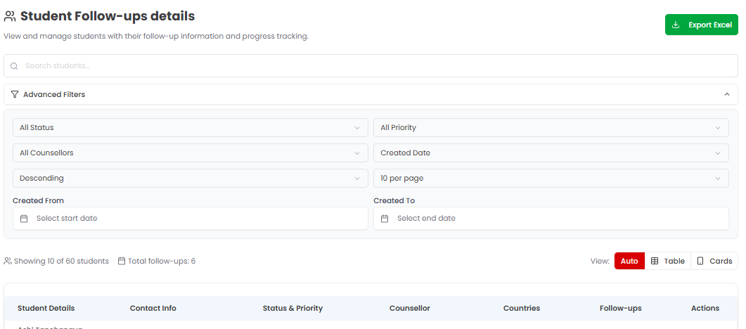Export student list to Excel
Image resolution: width=746 pixels, height=329 pixels.
click(702, 25)
